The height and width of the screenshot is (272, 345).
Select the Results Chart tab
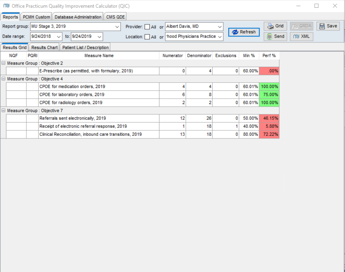click(x=44, y=48)
